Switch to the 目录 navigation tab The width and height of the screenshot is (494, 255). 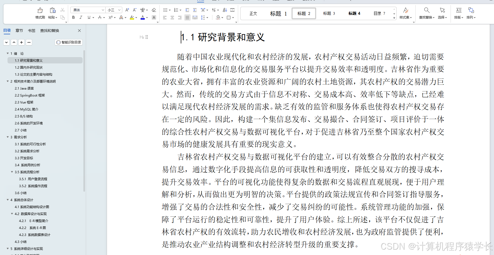(7, 31)
